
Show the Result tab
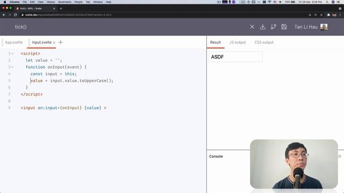pos(216,42)
